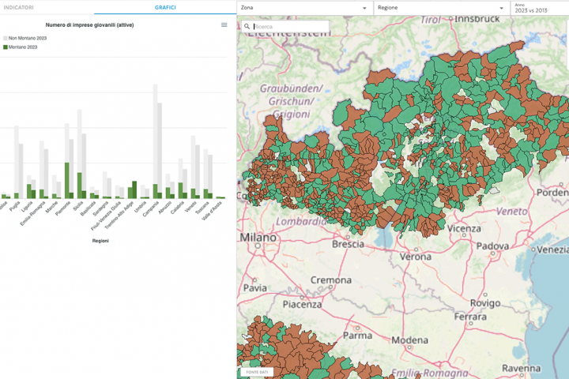Select the Trentino-Alto Adige green bar
Screen dimensions: 569x379
pyautogui.click(x=133, y=190)
